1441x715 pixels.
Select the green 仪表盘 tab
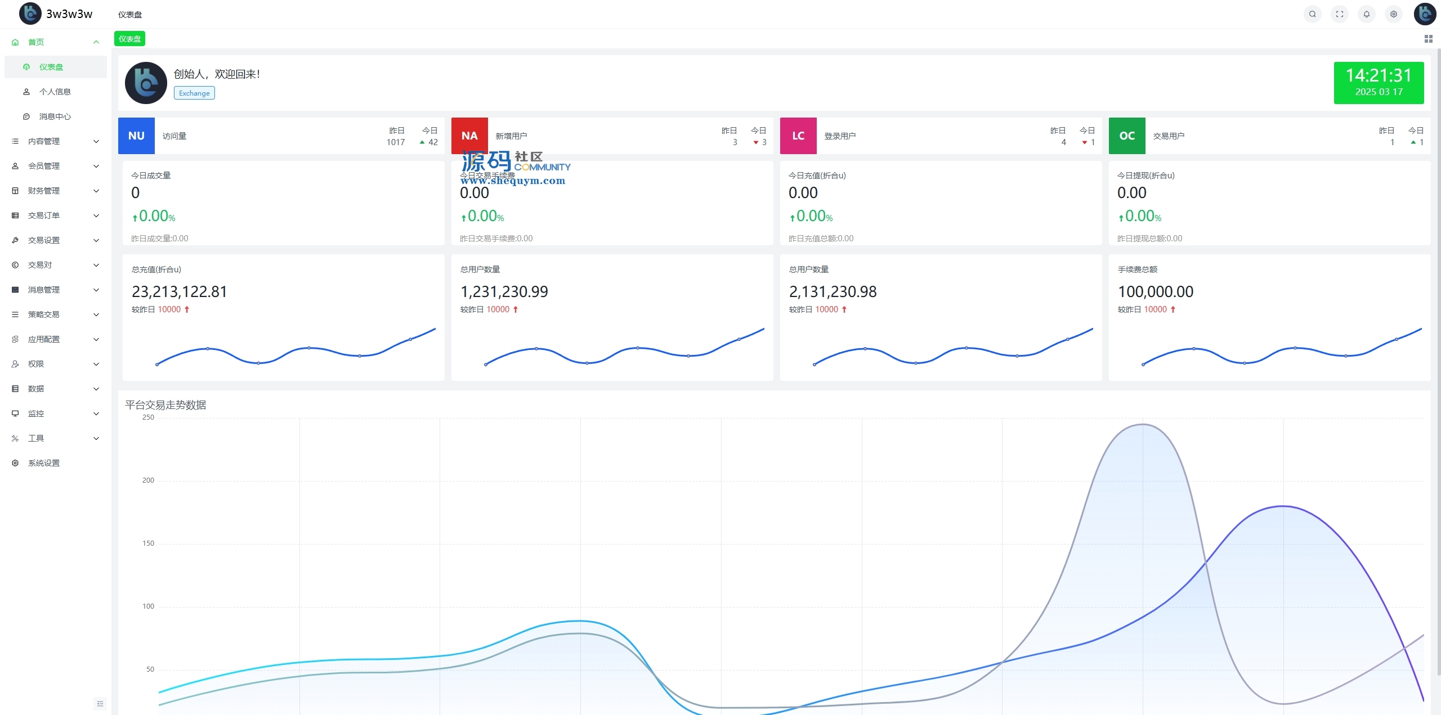point(130,39)
